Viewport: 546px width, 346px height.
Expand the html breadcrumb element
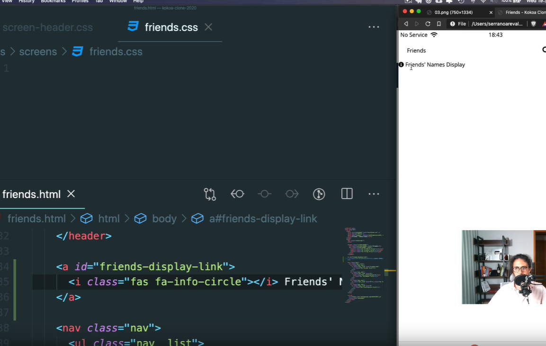click(108, 218)
